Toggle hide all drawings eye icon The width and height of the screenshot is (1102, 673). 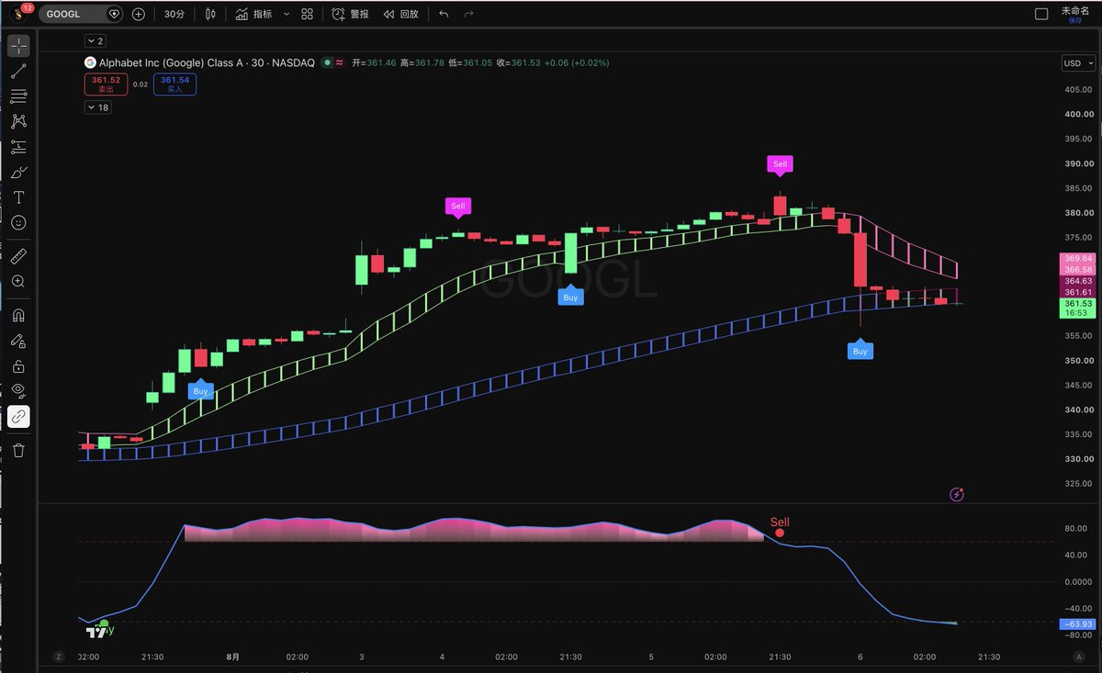(18, 391)
